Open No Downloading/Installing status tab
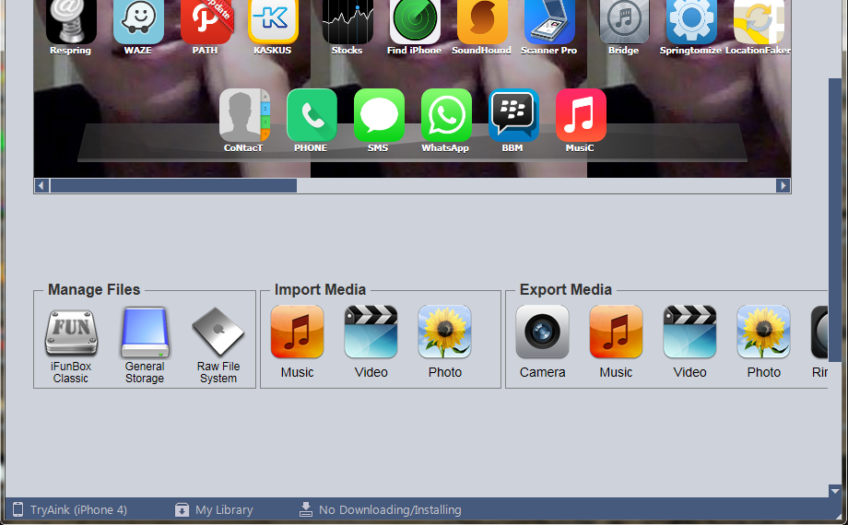 click(380, 510)
